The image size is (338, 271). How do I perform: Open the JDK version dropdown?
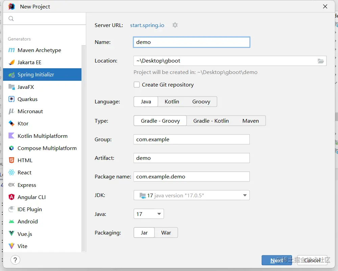(245, 195)
